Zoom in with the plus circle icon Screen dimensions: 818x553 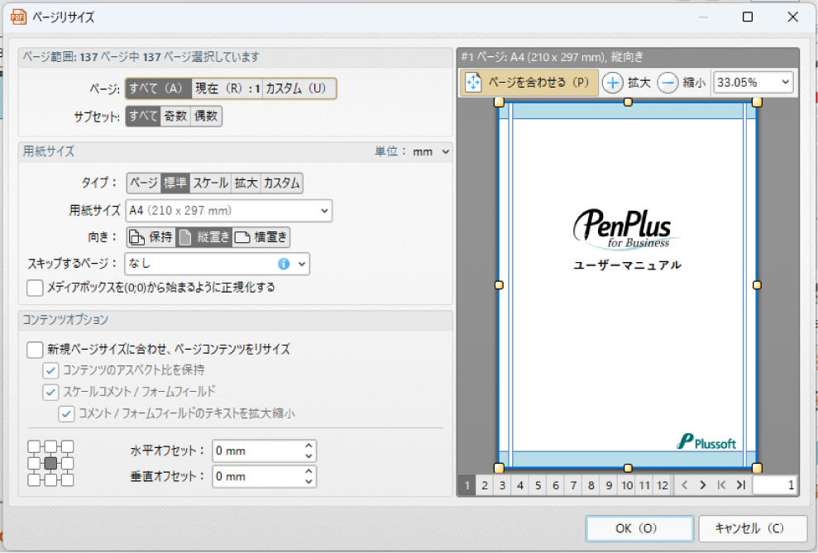coord(612,83)
